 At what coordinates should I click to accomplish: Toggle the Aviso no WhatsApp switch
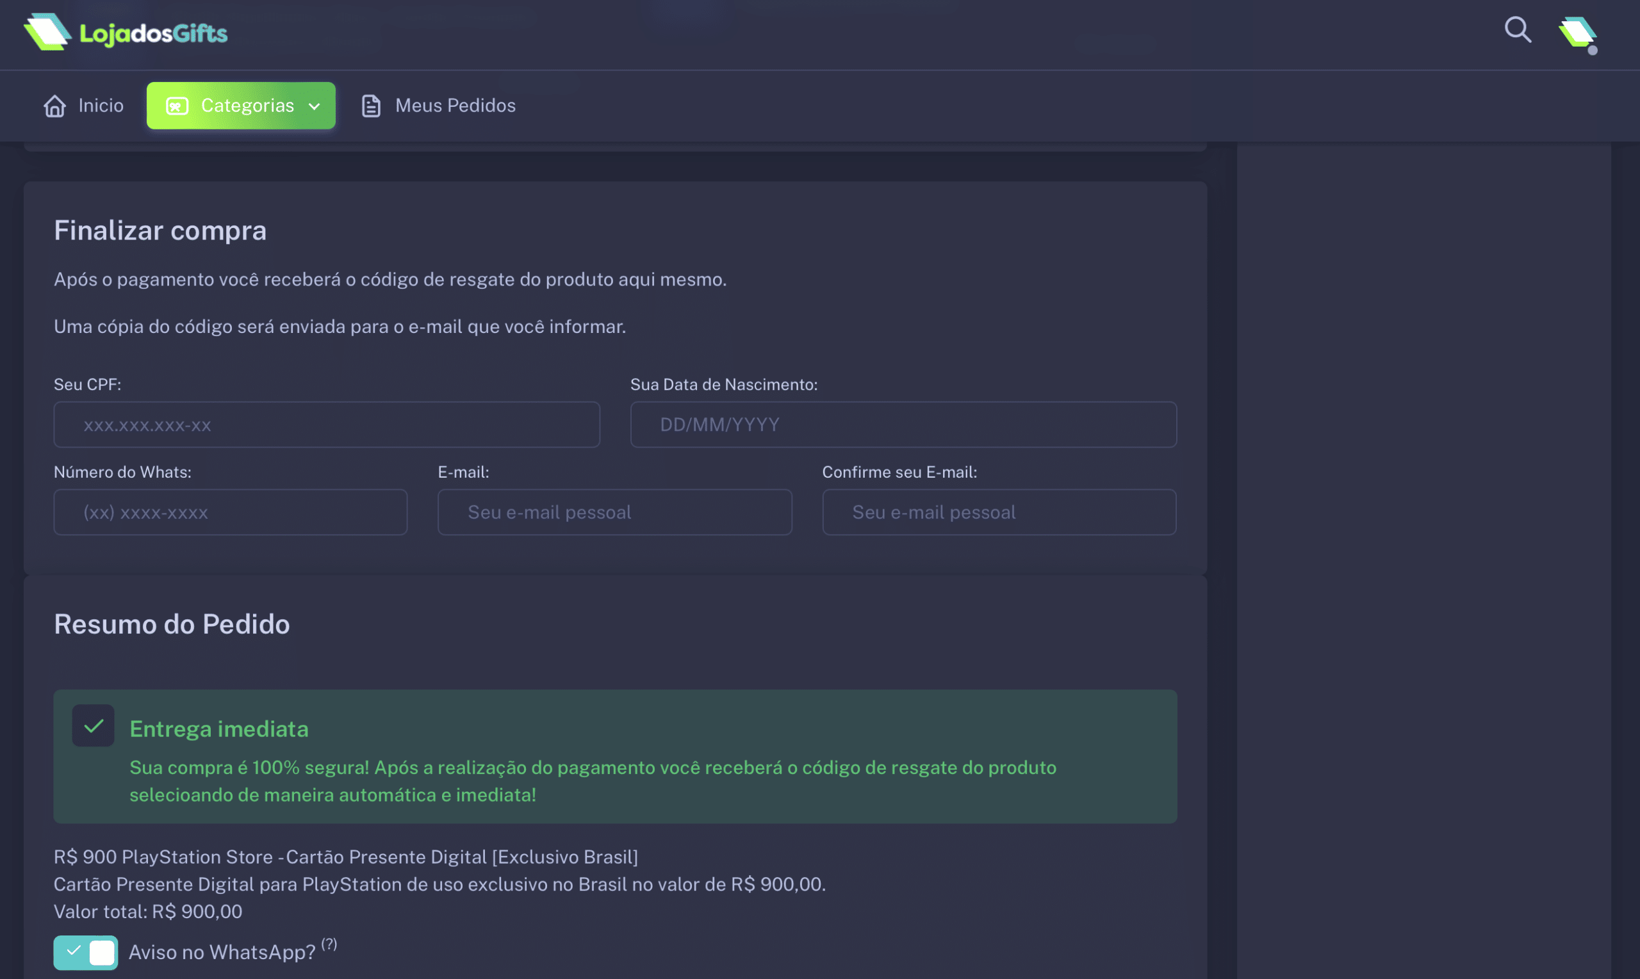coord(86,953)
